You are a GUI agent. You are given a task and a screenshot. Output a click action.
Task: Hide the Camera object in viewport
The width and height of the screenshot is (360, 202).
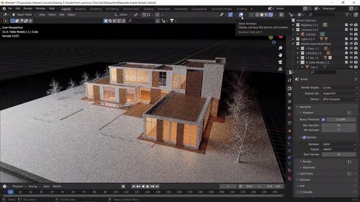[x=351, y=34]
